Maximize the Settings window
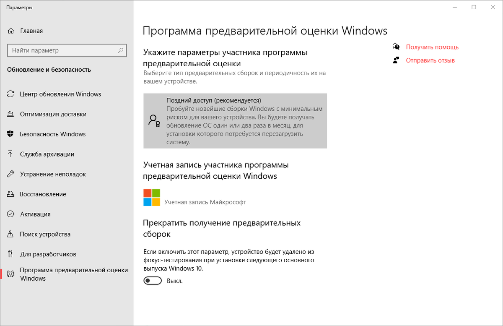Viewport: 503px width, 326px height. (474, 7)
